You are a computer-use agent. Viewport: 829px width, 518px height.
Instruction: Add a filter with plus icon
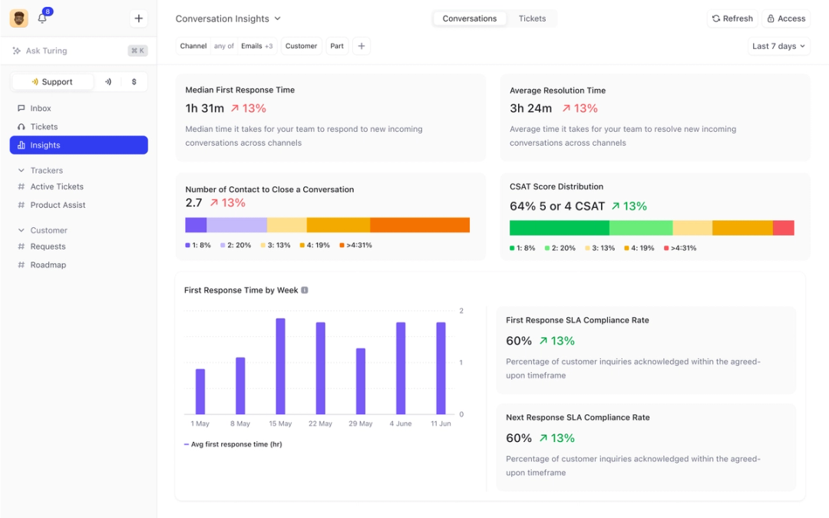[x=362, y=46]
